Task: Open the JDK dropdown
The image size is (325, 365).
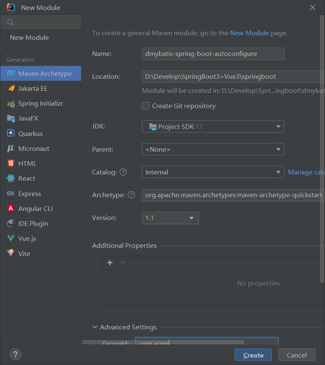Action: pyautogui.click(x=278, y=126)
